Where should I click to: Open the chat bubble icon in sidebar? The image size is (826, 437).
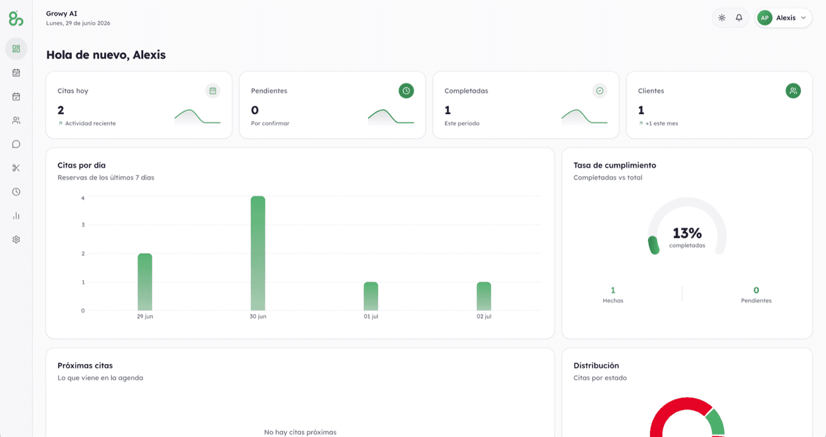click(x=16, y=144)
